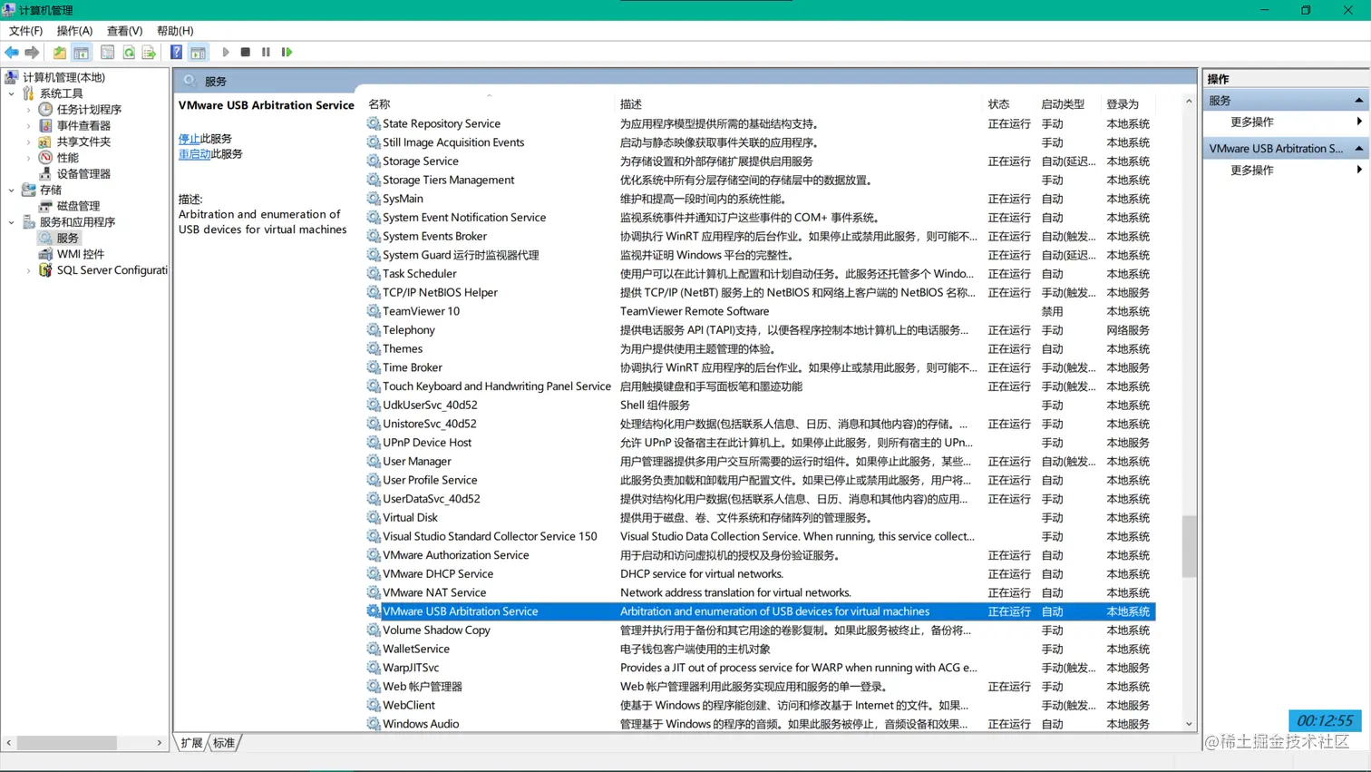Click the Refresh icon in the toolbar
Image resolution: width=1371 pixels, height=772 pixels.
tap(130, 52)
